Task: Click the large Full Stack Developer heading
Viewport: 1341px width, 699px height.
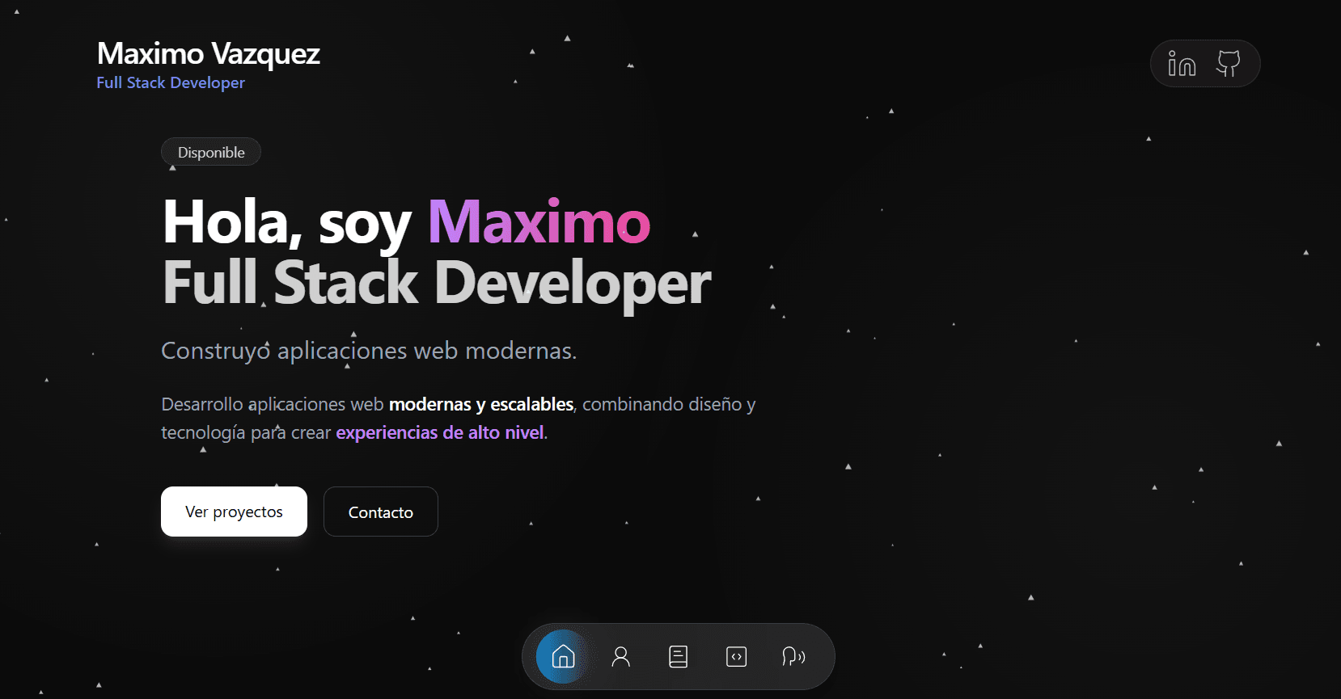Action: tap(437, 284)
